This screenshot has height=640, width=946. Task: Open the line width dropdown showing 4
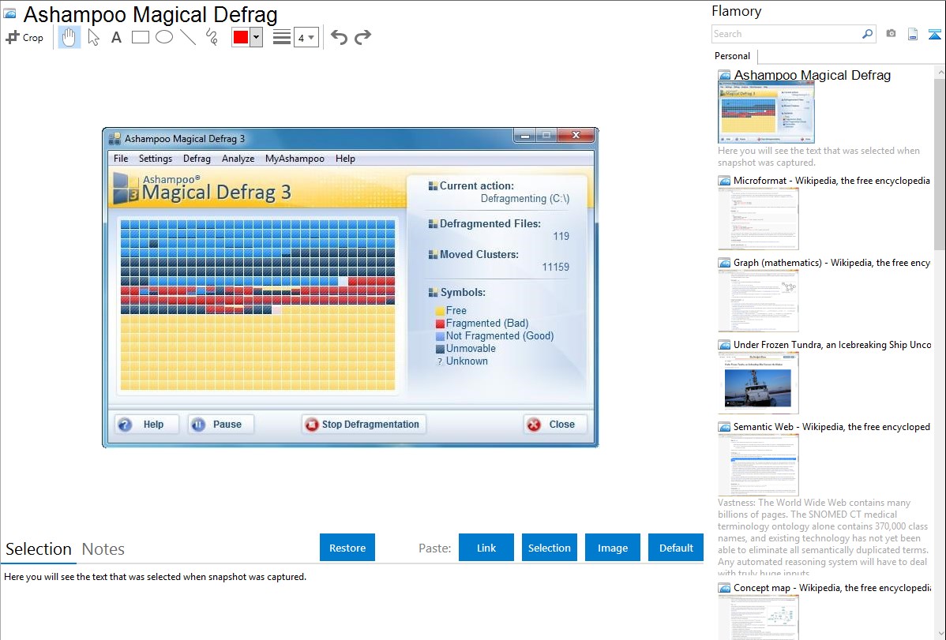click(306, 38)
